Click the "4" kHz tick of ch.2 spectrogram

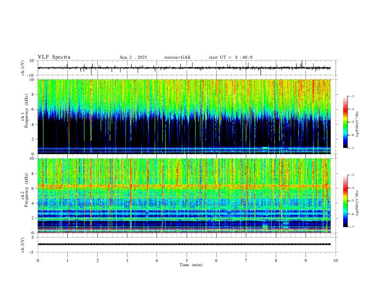coord(33,203)
